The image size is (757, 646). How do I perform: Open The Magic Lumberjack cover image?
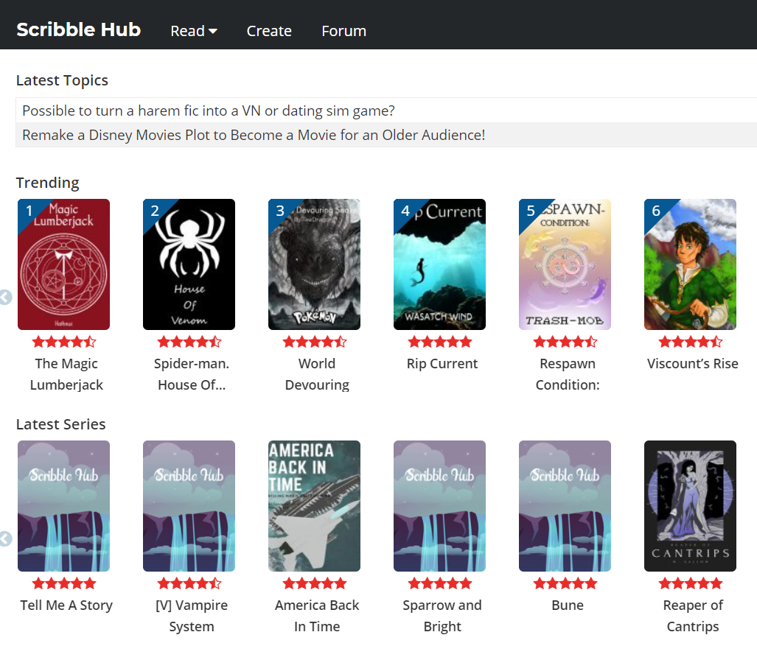(63, 264)
